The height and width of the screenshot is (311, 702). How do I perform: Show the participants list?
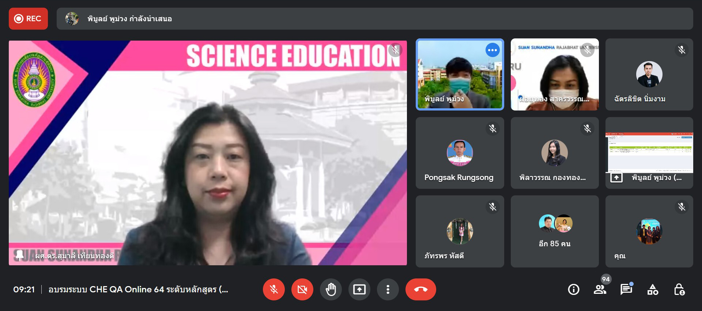[600, 289]
